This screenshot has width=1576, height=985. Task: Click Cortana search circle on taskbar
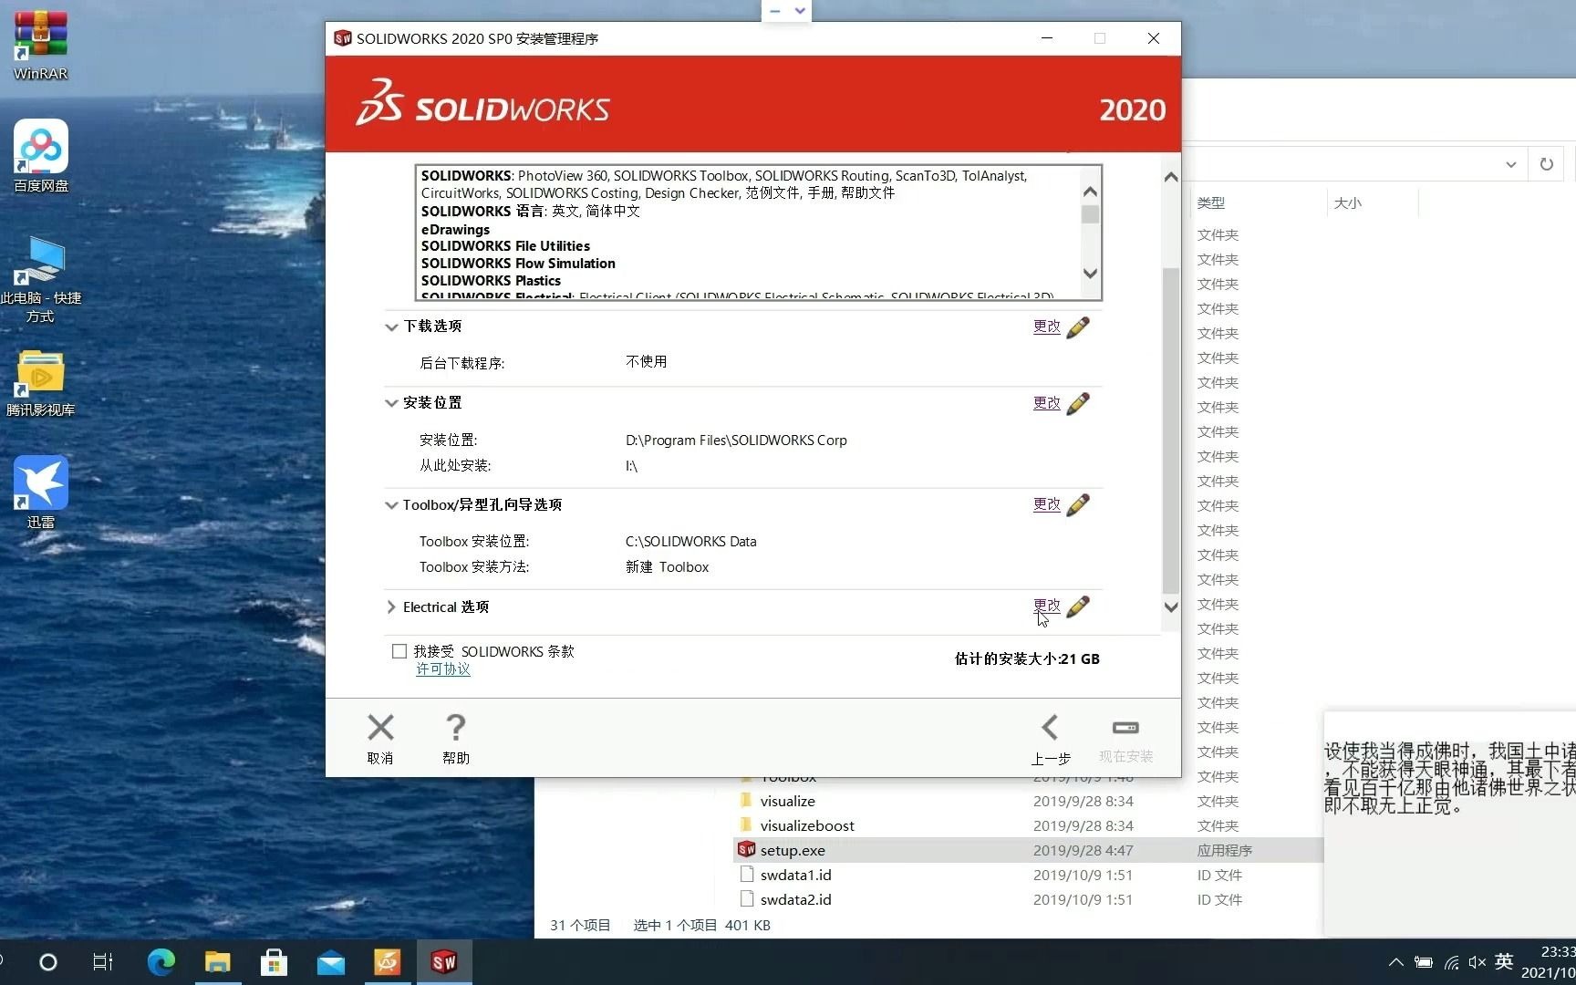tap(48, 962)
